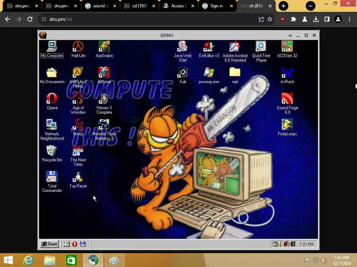This screenshot has width=357, height=267.
Task: Open the tab search dropdown
Action: click(311, 6)
